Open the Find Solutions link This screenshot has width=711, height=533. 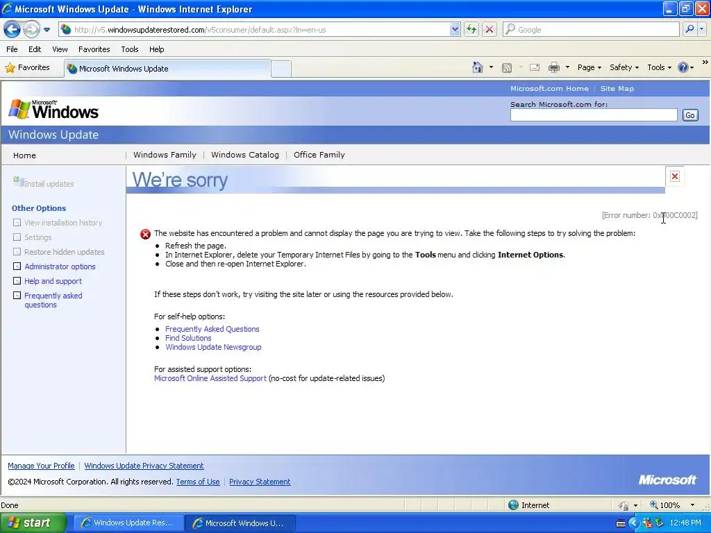187,338
